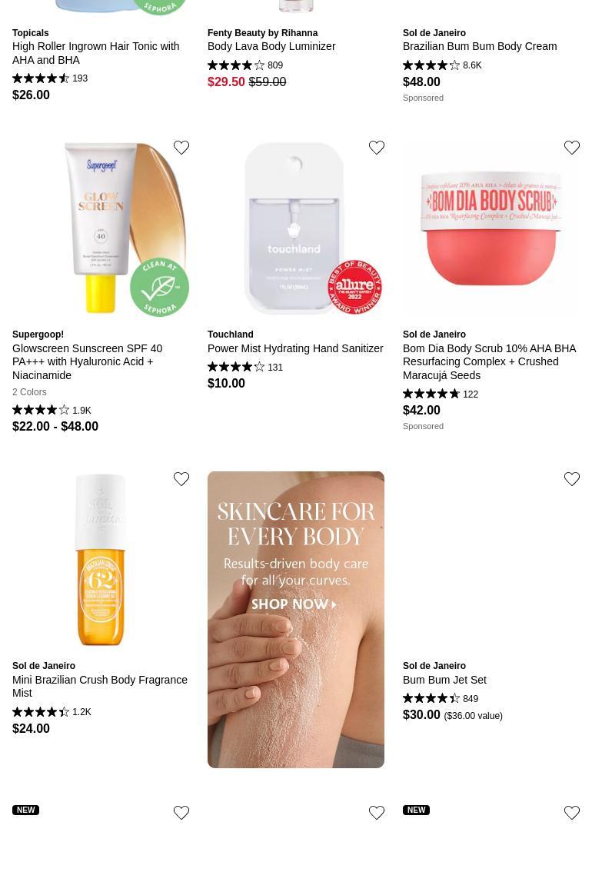The image size is (592, 882).
Task: Open High Roller Ingrown Hair Tonic link
Action: click(x=95, y=53)
